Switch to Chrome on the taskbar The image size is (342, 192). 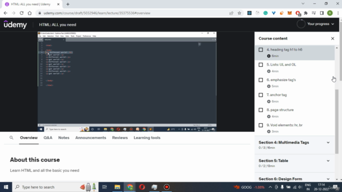pyautogui.click(x=130, y=187)
